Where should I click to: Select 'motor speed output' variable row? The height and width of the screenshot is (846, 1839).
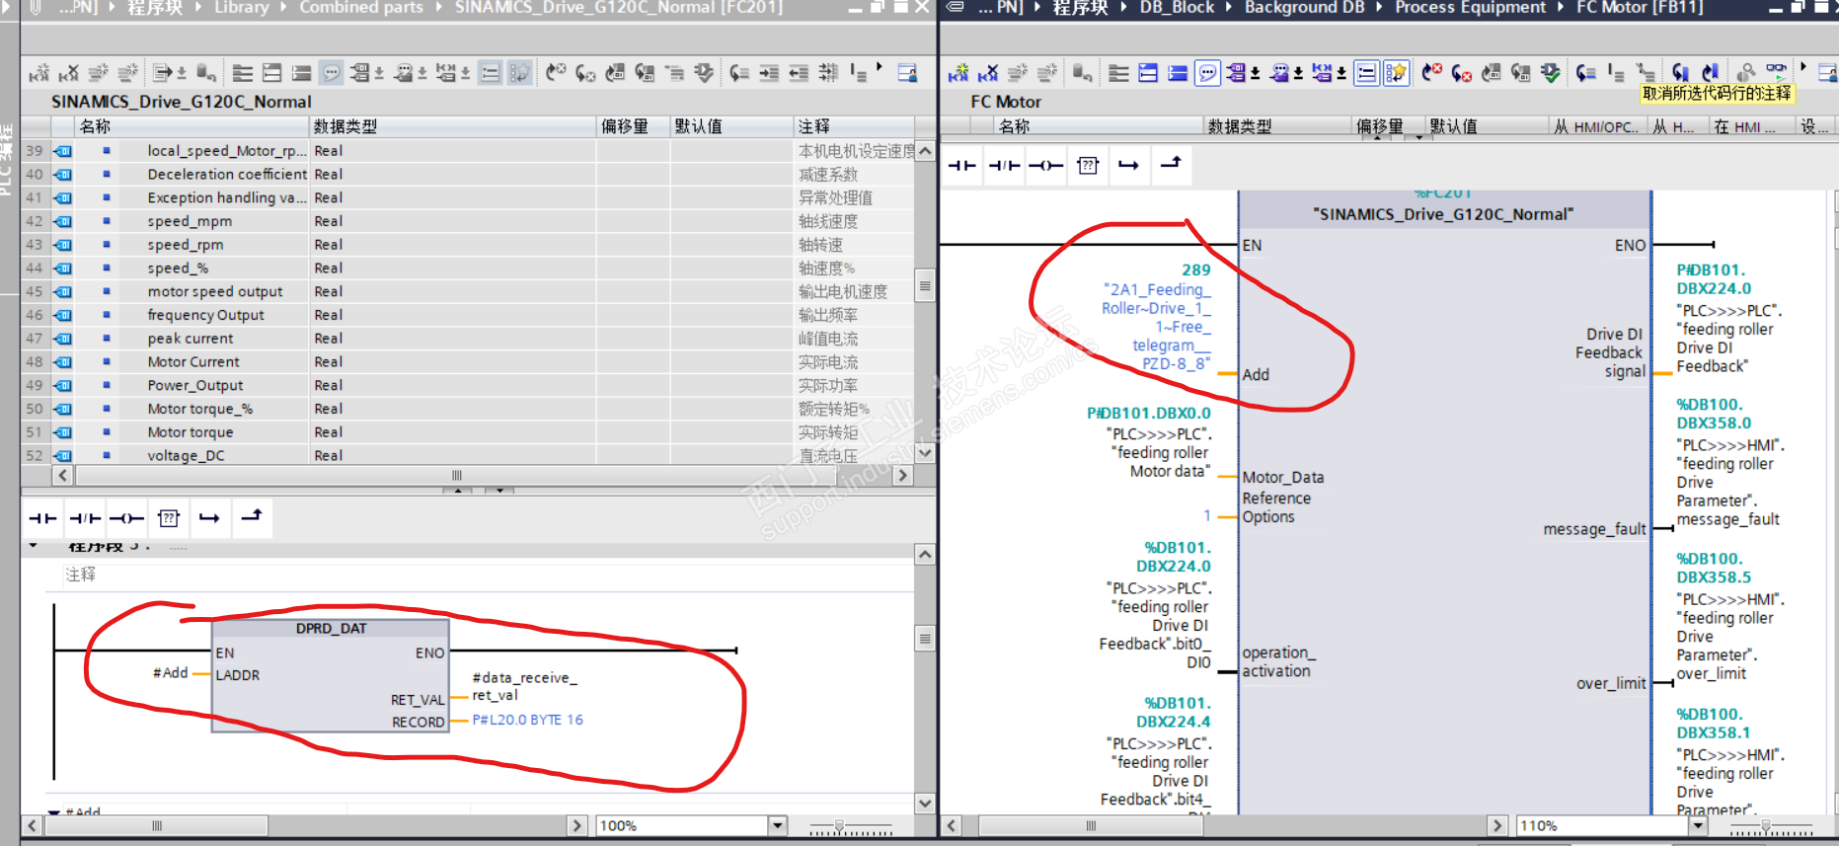470,291
